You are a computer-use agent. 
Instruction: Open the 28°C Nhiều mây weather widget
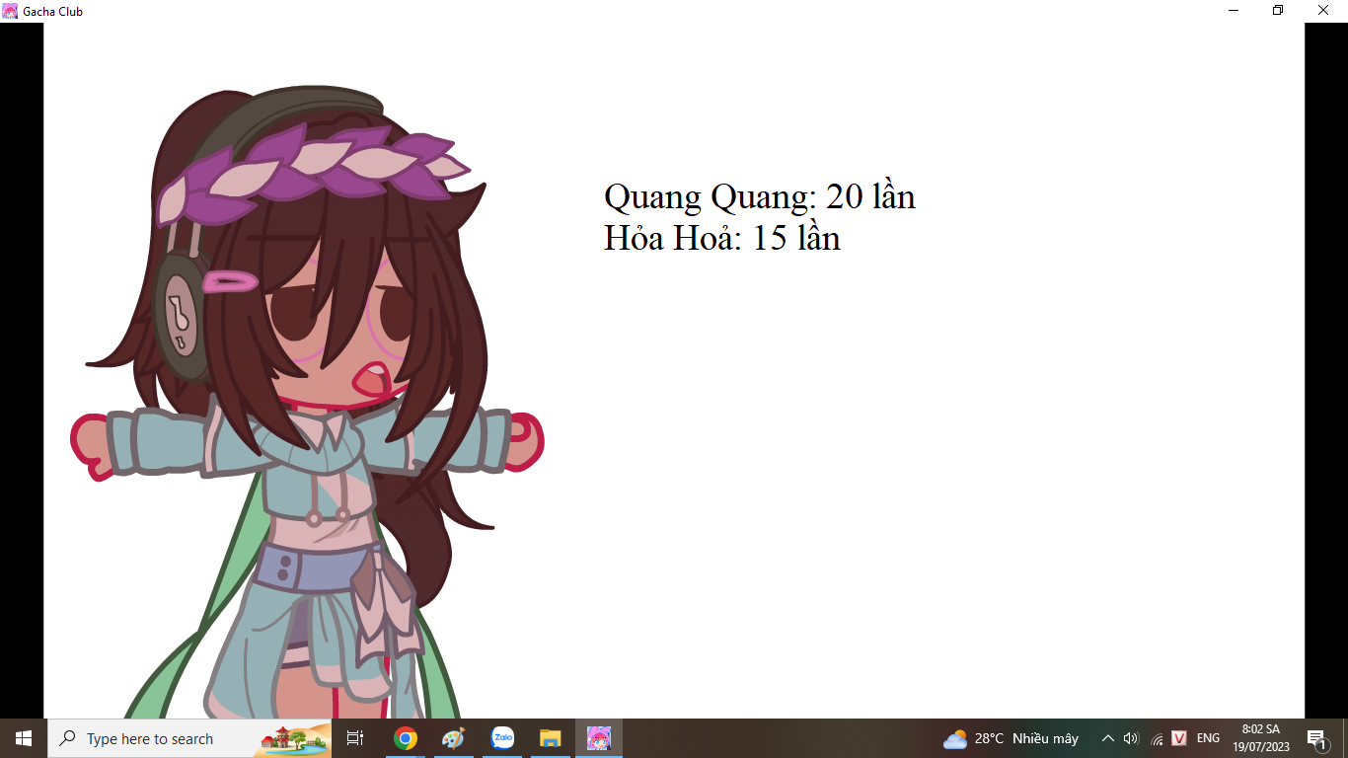coord(1011,738)
